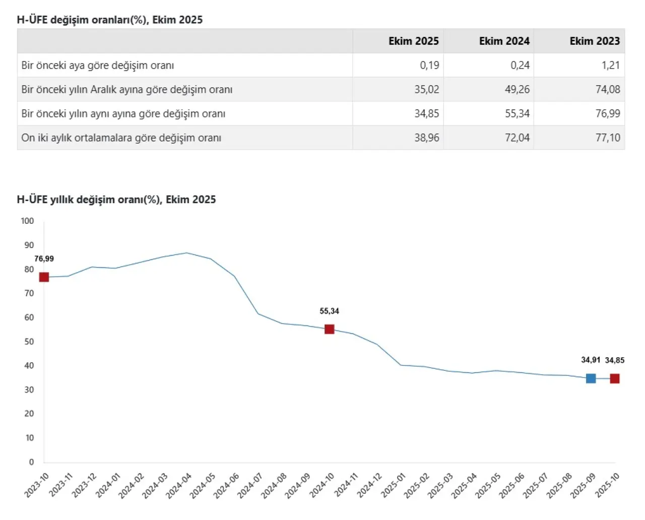
Task: Select row 'Bir önceki yılın aynı ayına'
Action: [x=123, y=114]
